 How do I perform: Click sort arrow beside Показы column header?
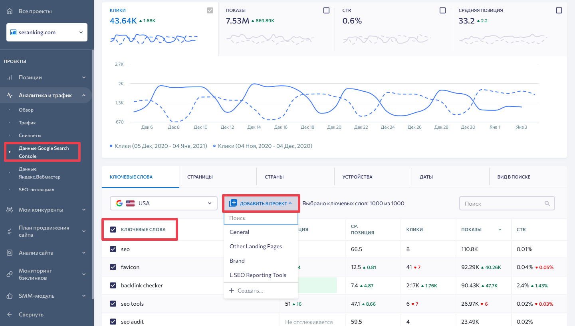[501, 230]
